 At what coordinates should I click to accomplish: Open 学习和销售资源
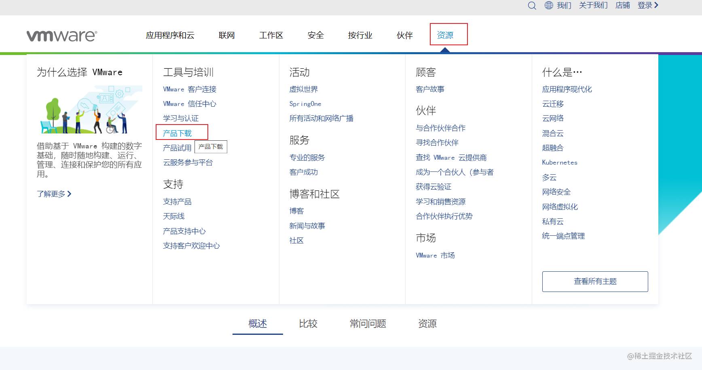tap(441, 202)
